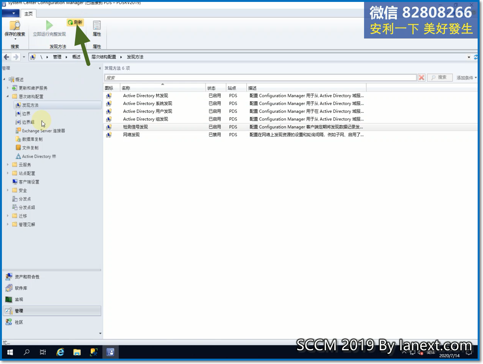Expand the 迁移 folder
The width and height of the screenshot is (483, 364).
(x=8, y=216)
